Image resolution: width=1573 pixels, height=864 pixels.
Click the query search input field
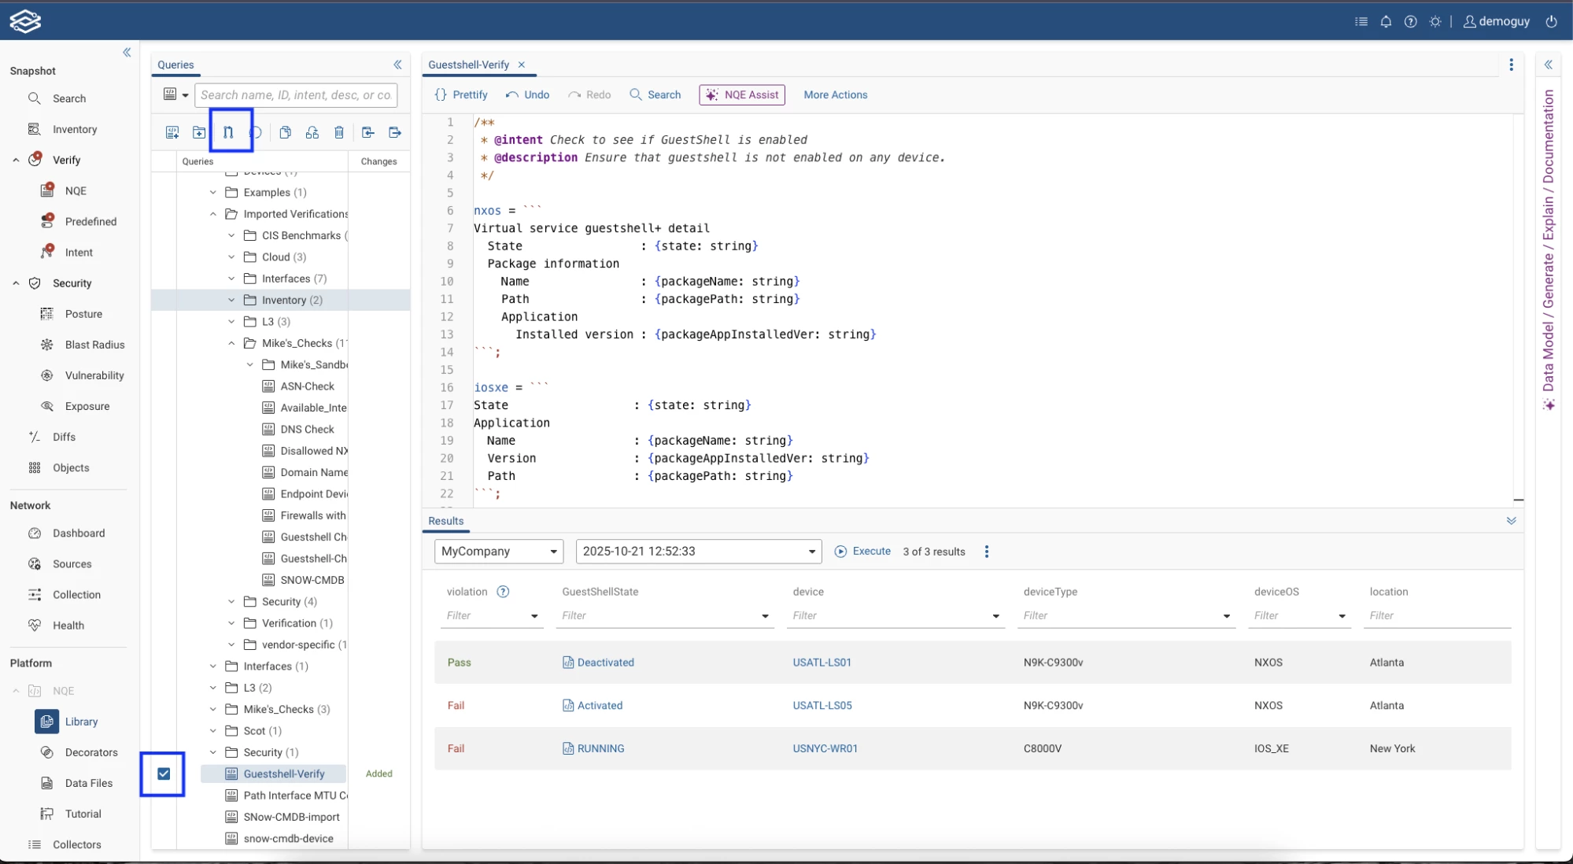coord(296,94)
